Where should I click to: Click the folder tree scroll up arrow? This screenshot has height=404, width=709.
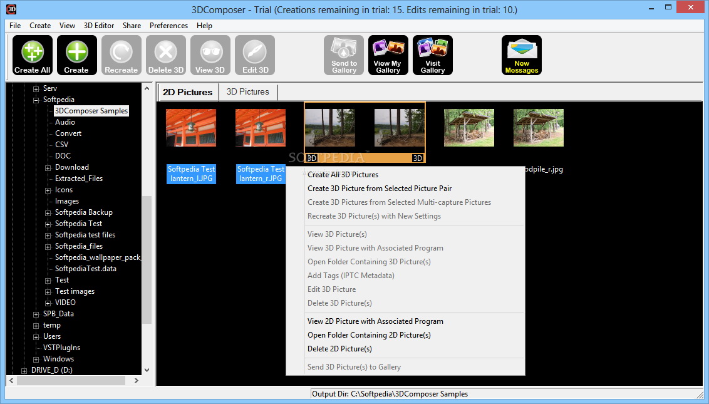click(147, 89)
